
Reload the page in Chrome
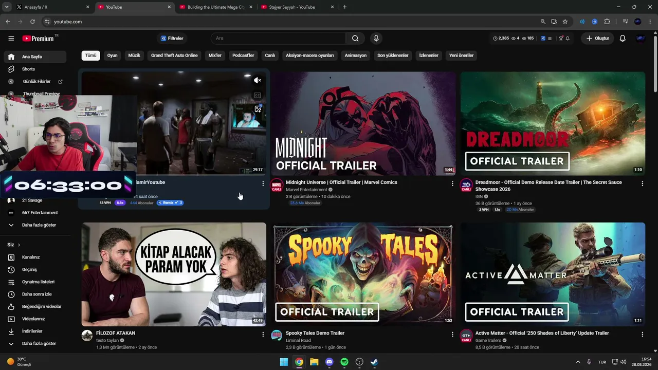32,22
